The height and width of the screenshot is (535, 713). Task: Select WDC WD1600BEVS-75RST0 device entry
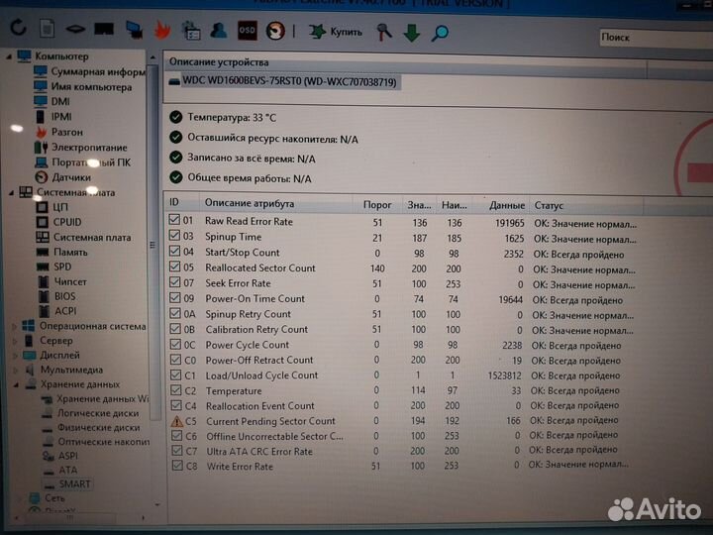284,82
